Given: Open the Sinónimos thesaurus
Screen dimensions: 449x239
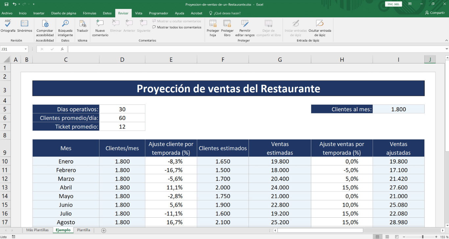Looking at the screenshot, I should click(25, 26).
